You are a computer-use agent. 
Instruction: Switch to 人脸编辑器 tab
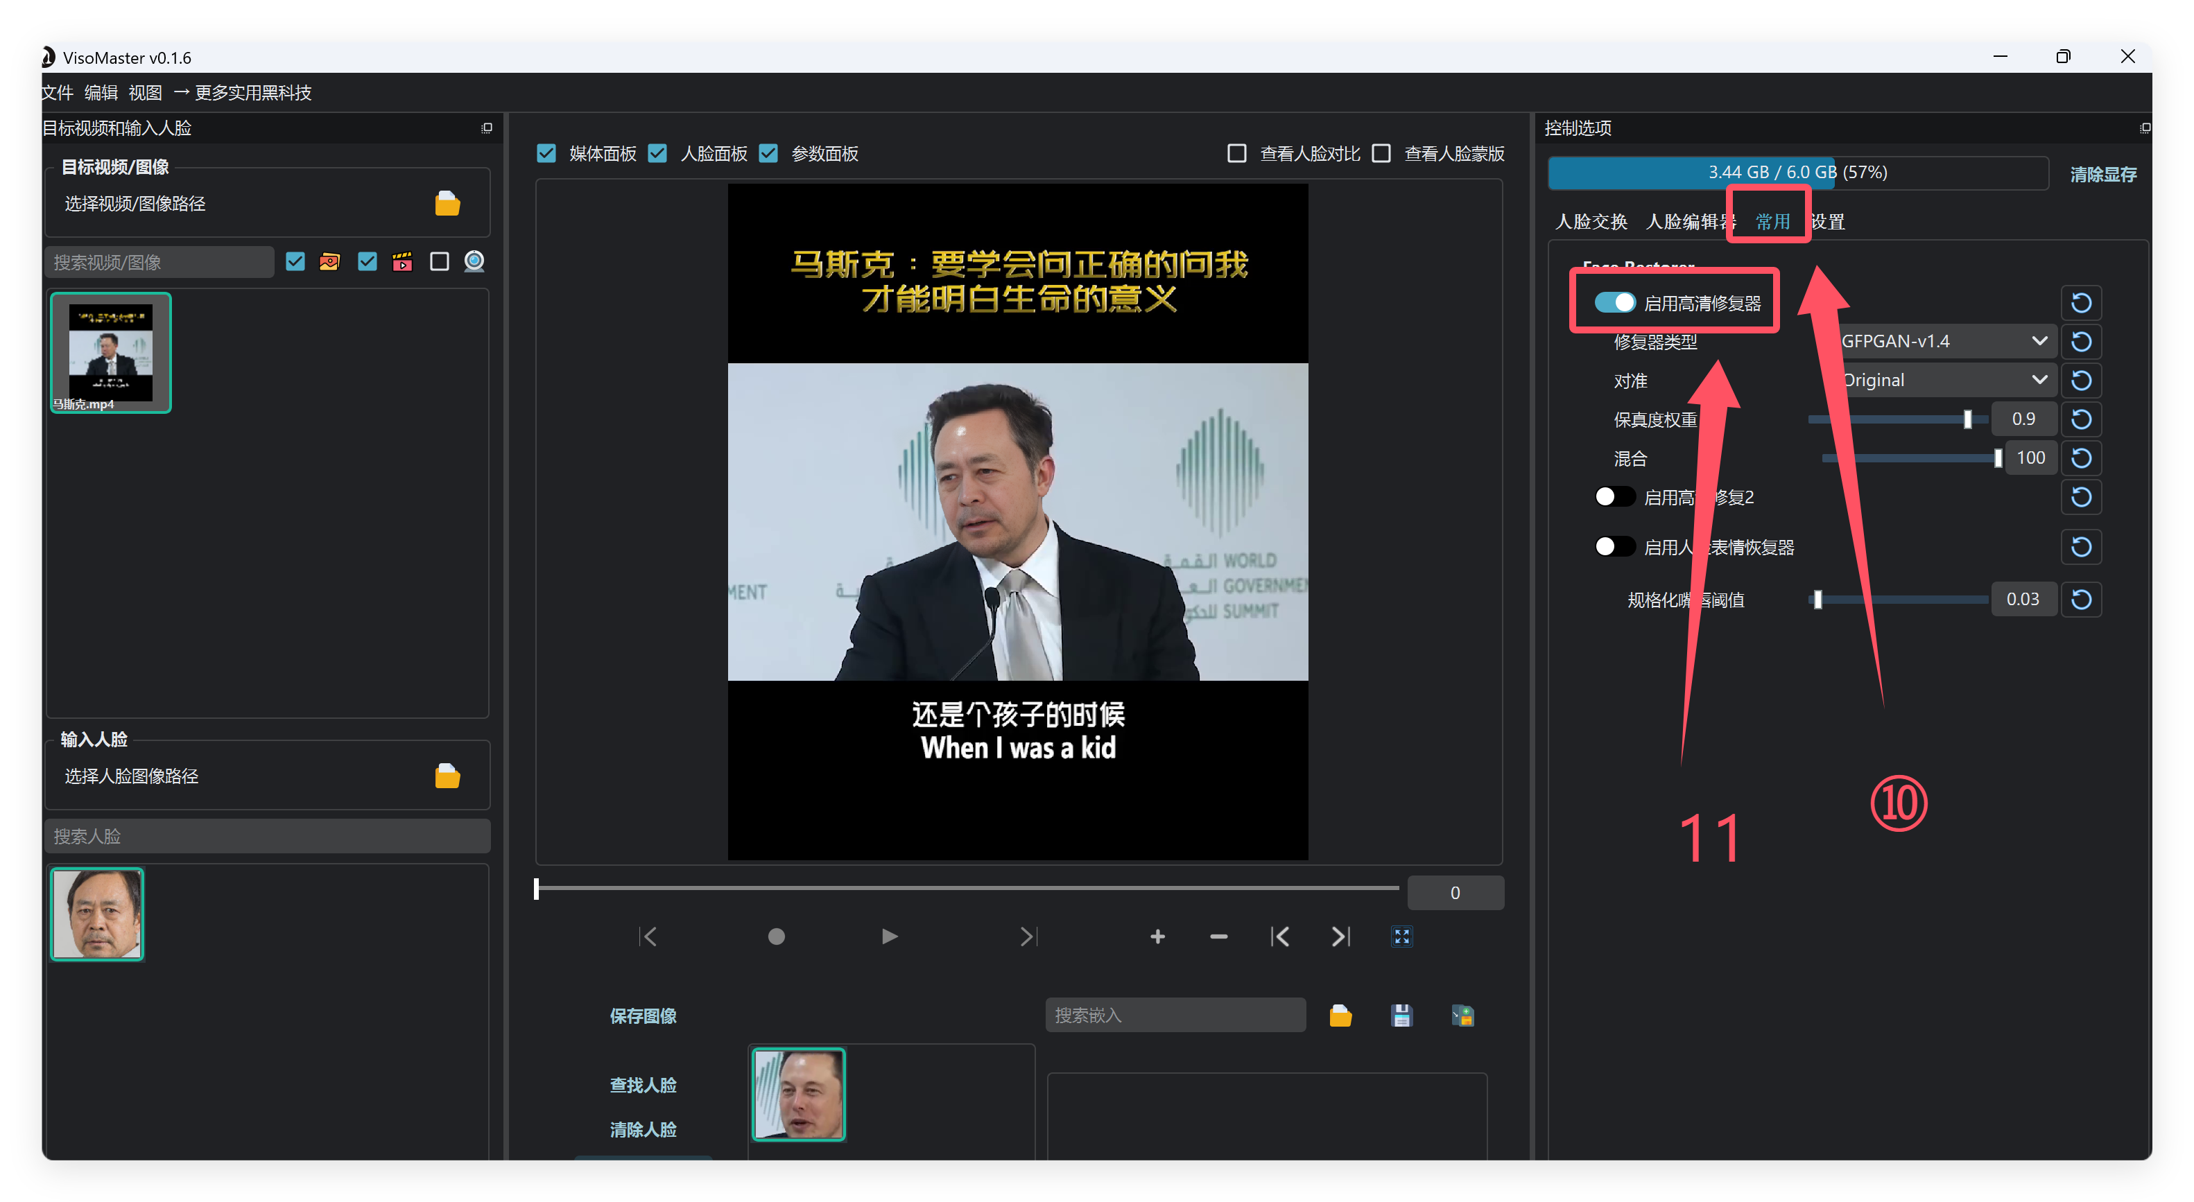pyautogui.click(x=1690, y=223)
